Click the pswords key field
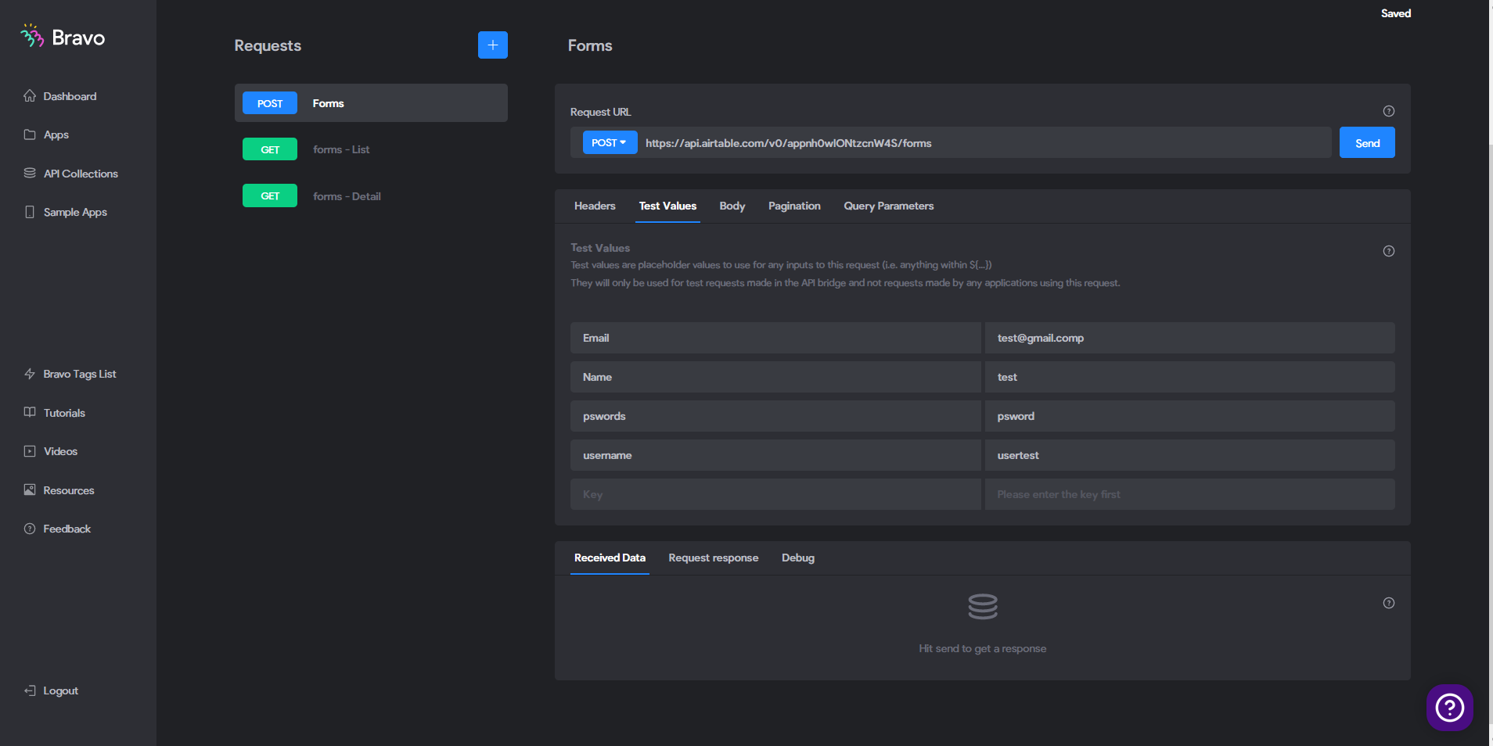 coord(775,416)
